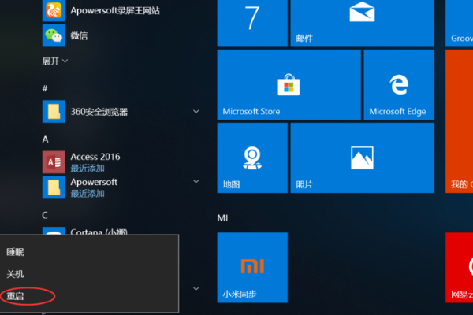Launch the 微信 WeChat icon
Screen dimensions: 473x315
[x=54, y=35]
